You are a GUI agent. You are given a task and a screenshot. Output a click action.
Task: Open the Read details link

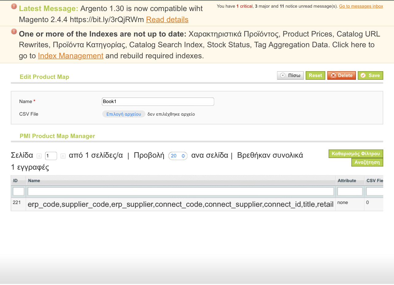coord(167,19)
